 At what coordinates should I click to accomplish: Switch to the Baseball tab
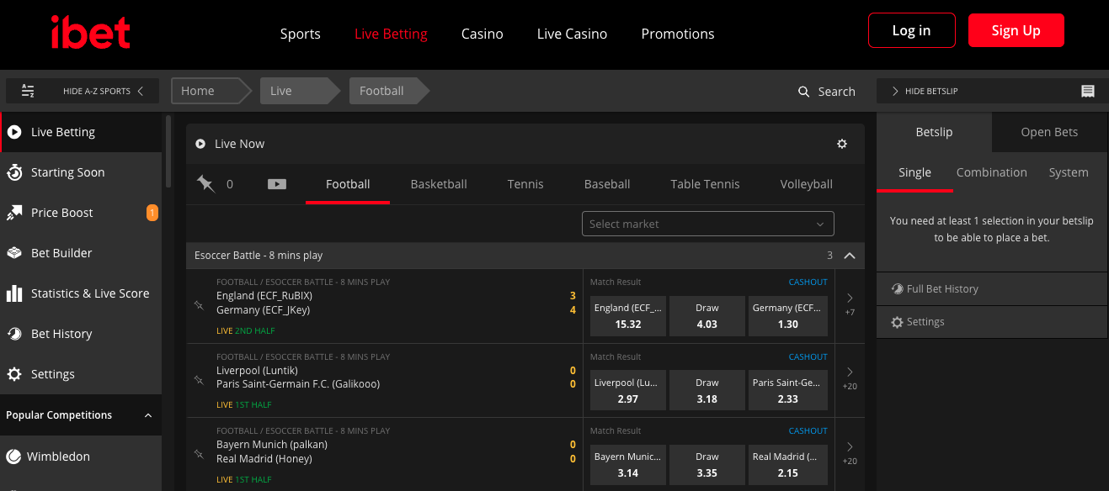click(x=607, y=184)
